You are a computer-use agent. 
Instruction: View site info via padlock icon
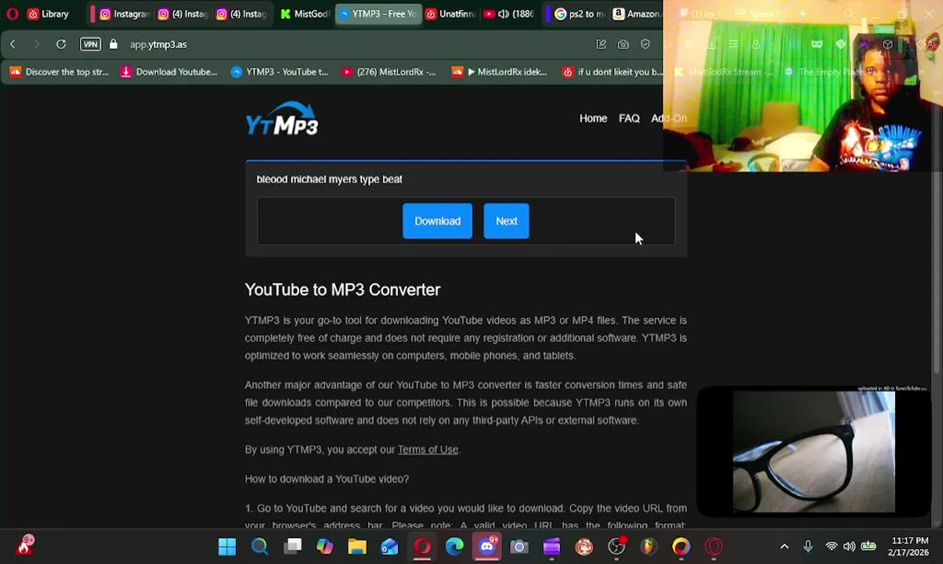(x=114, y=45)
